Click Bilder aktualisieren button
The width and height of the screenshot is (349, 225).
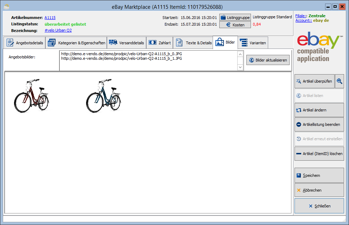pos(268,60)
